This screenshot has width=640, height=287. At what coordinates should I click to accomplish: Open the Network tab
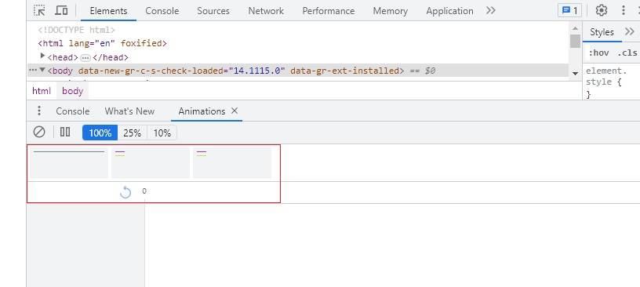[266, 11]
